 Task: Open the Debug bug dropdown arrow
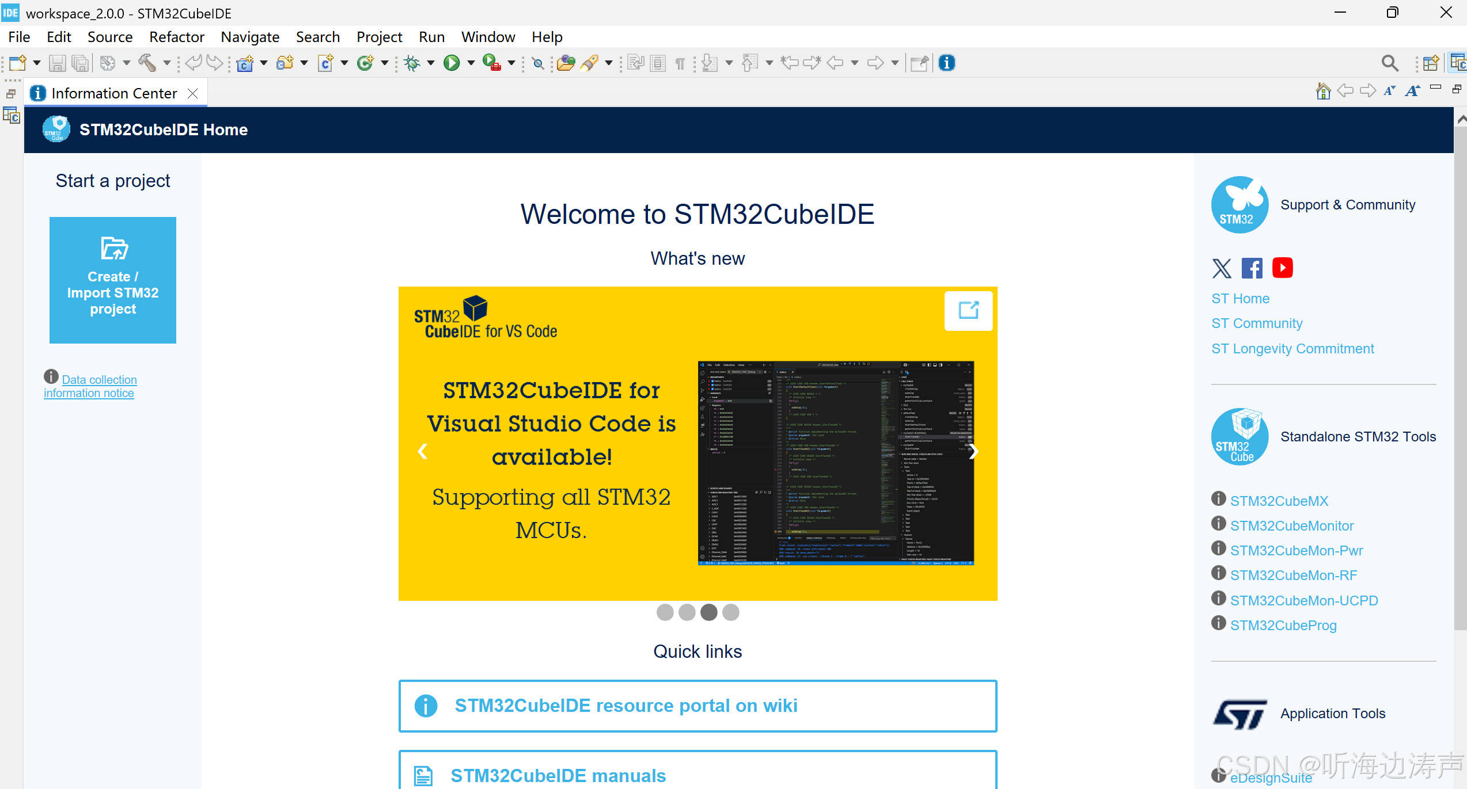[x=431, y=63]
